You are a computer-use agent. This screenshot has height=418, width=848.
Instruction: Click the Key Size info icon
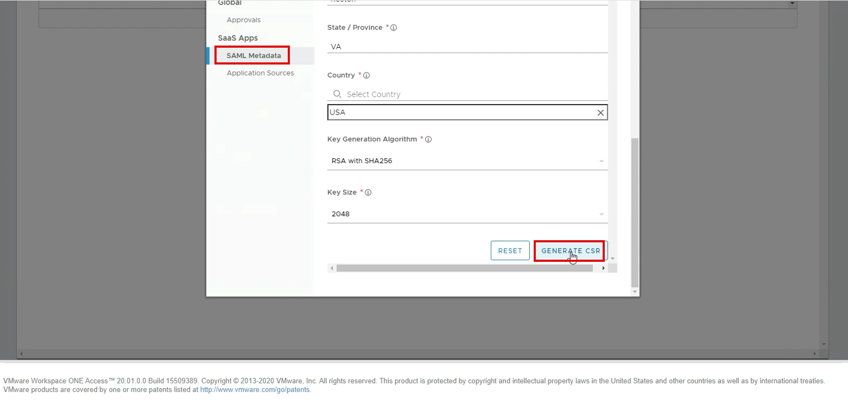pyautogui.click(x=368, y=192)
